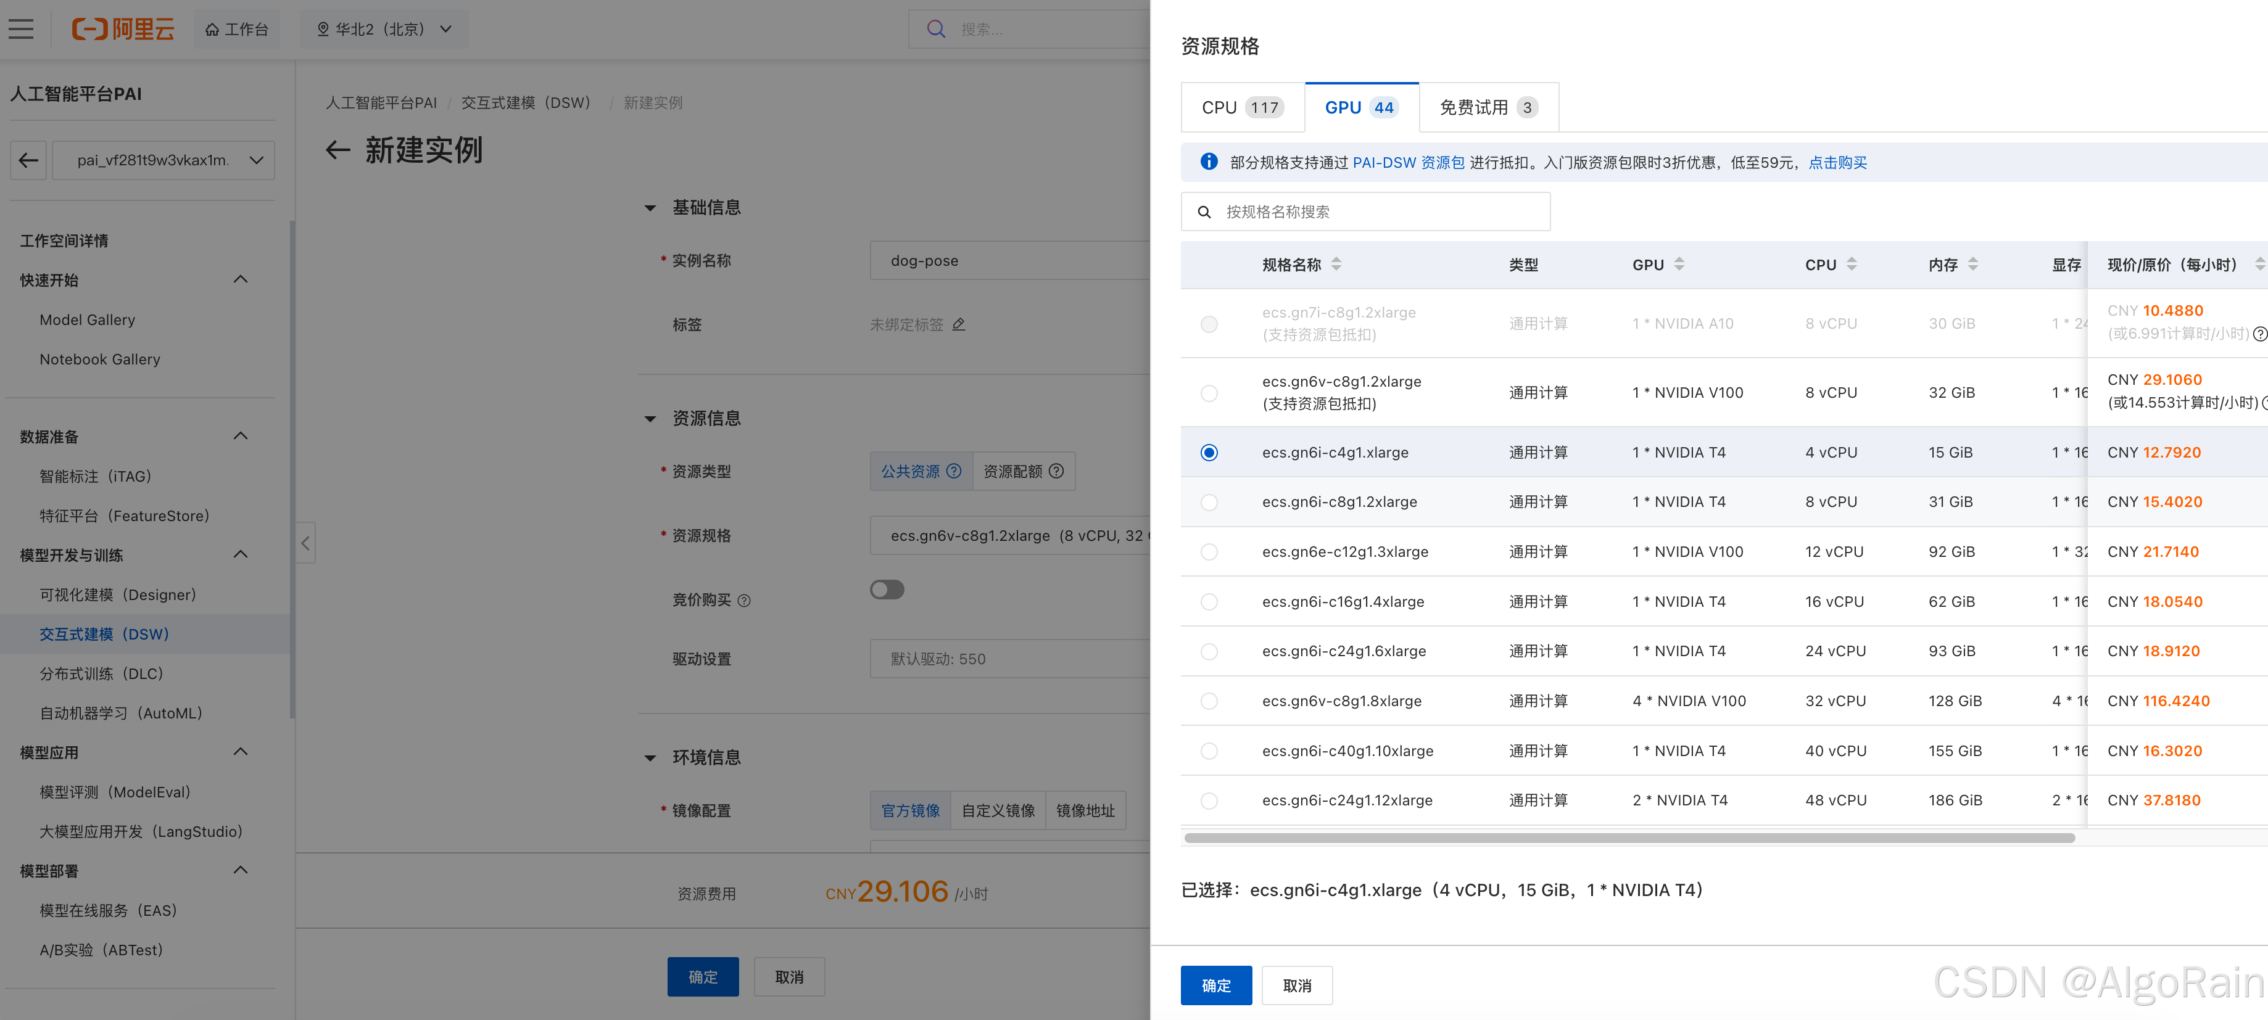The height and width of the screenshot is (1020, 2268).
Task: Select 公共资源 resource type
Action: tap(921, 472)
